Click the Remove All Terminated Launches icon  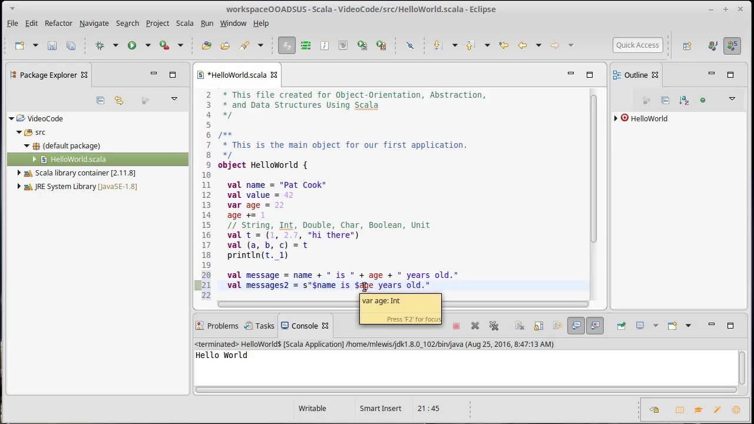point(494,326)
